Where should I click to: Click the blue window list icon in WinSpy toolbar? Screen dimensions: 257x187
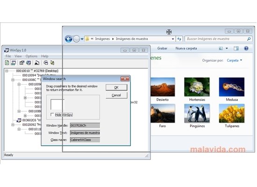coord(29,63)
